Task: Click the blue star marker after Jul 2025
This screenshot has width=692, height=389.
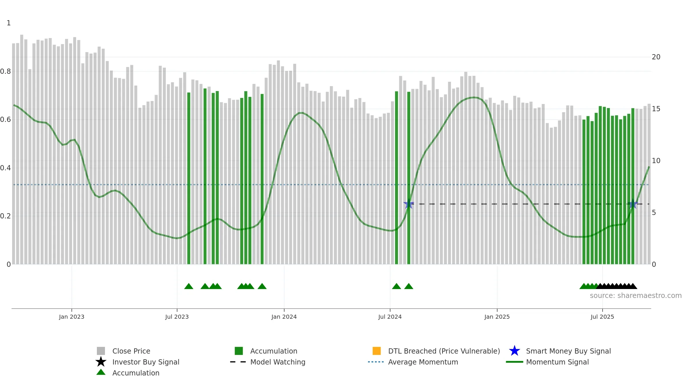Action: tap(633, 204)
